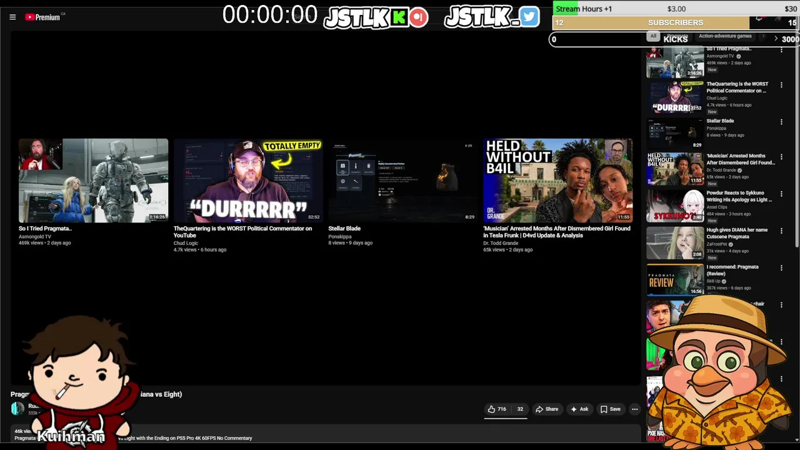Open end-screen title 'TheQuartering is the WORST Political Commentator'
800x450 pixels.
(x=242, y=232)
